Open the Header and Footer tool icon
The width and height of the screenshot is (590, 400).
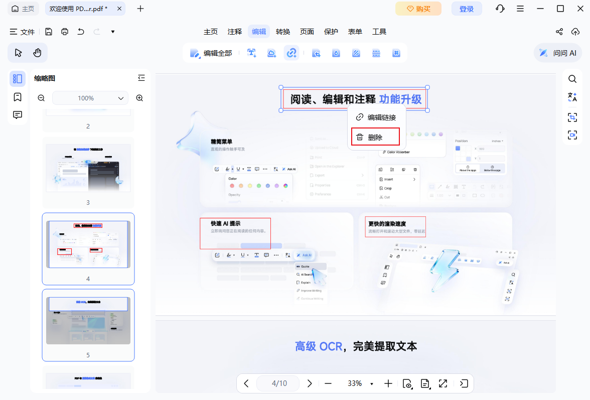(x=376, y=53)
